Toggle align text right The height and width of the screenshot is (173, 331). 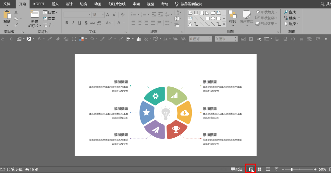[x=146, y=23]
